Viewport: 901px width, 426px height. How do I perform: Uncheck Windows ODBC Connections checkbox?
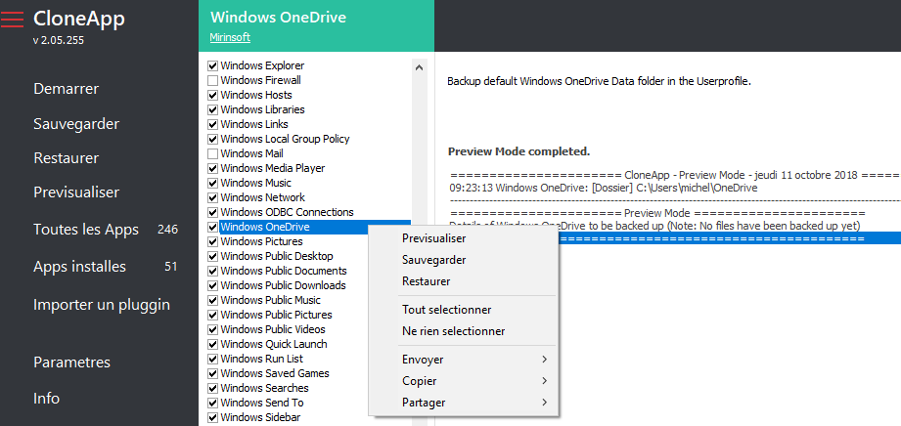click(212, 212)
